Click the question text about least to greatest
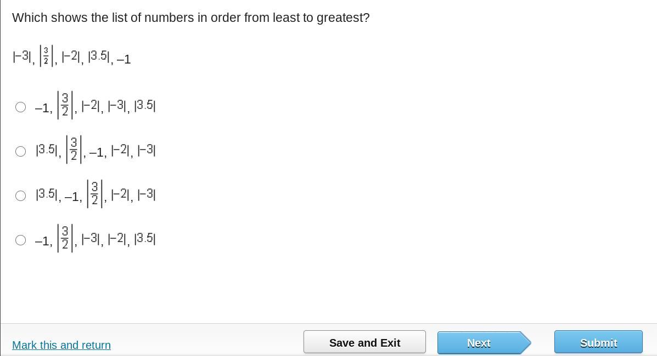657x356 pixels. 191,18
